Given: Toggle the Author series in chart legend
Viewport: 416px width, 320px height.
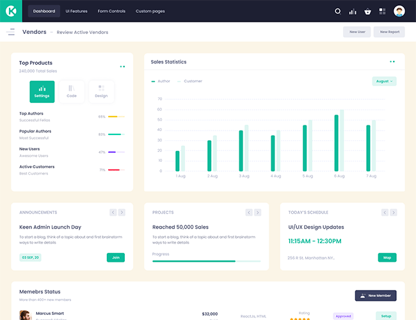Looking at the screenshot, I should (x=161, y=81).
